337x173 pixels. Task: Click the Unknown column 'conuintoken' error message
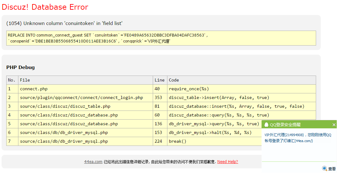[64, 23]
